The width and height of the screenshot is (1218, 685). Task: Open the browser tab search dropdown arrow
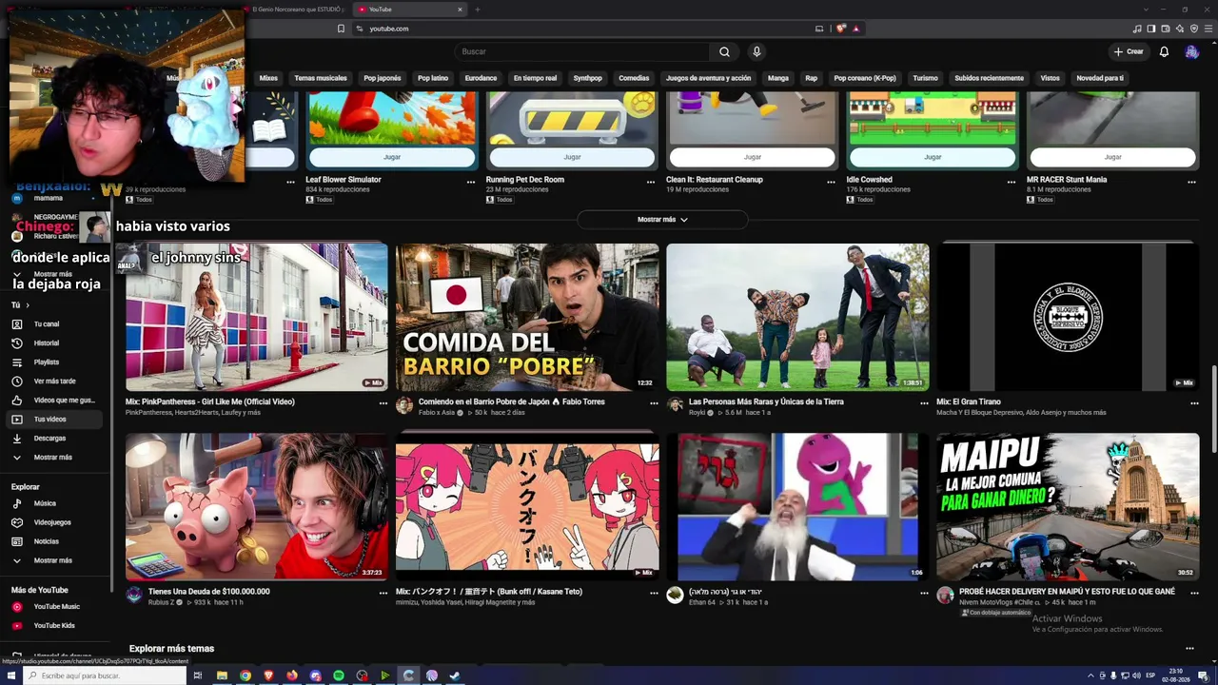[1147, 10]
